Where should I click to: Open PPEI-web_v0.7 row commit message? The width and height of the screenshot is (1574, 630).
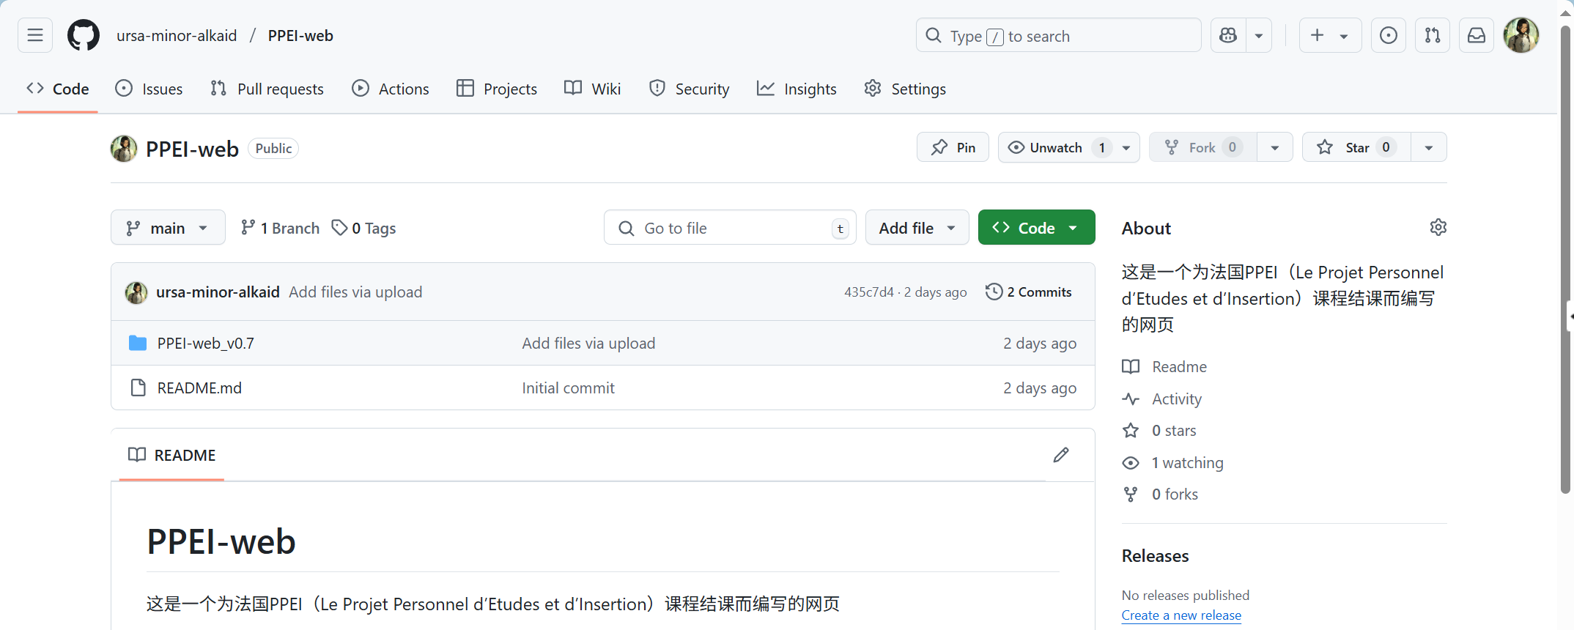point(588,343)
